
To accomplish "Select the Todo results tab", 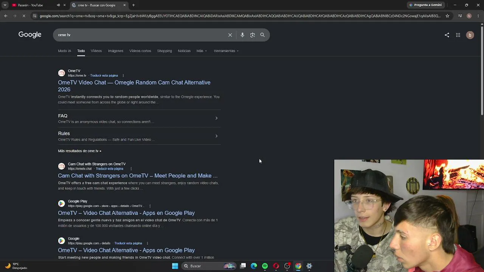I will click(x=81, y=51).
